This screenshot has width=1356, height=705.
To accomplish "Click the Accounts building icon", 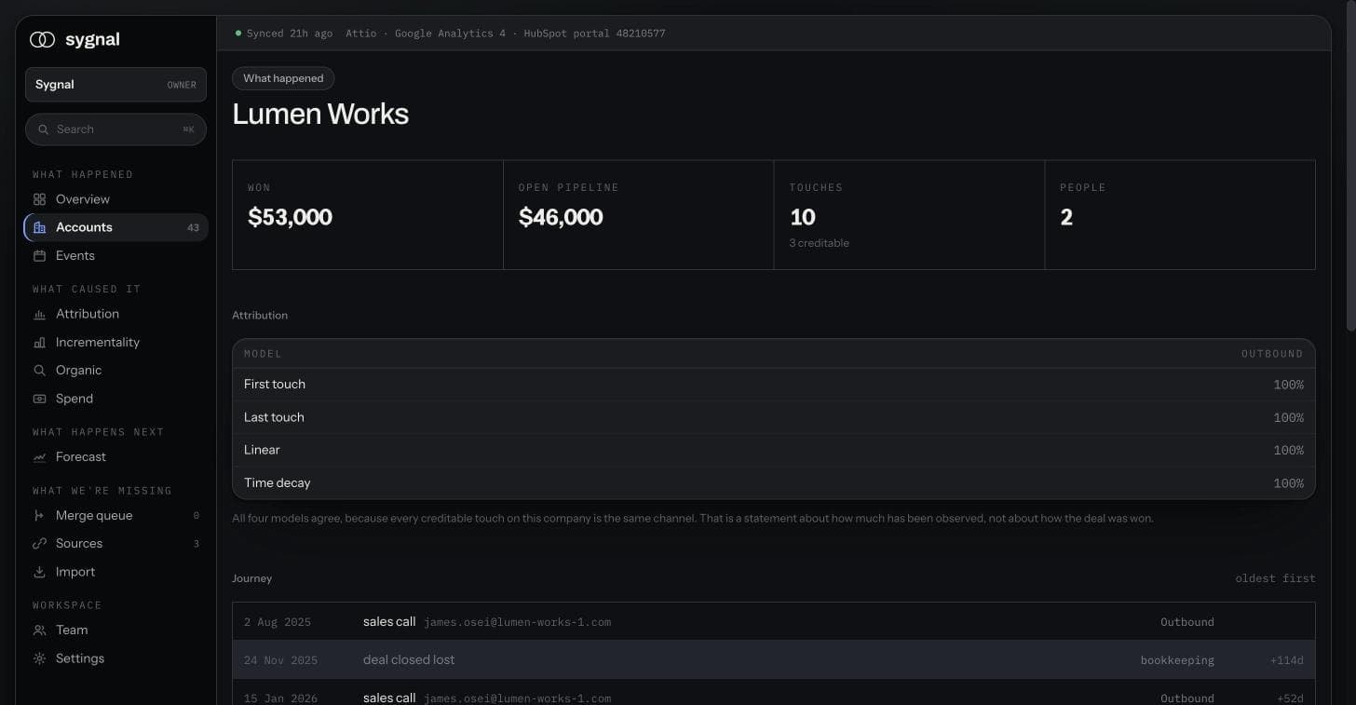I will (39, 227).
